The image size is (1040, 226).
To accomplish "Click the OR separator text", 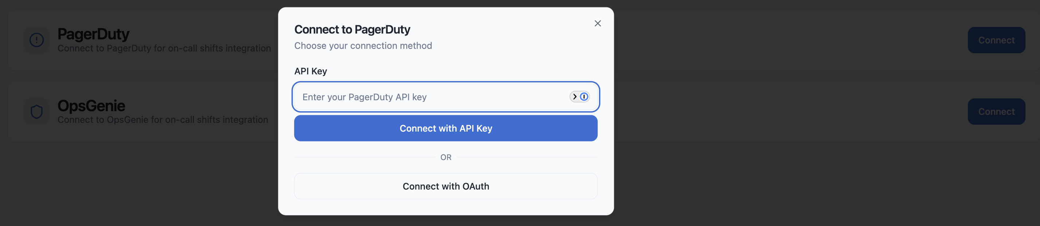I will tap(446, 157).
